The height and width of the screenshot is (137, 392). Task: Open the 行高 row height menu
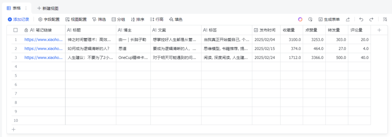click(157, 20)
